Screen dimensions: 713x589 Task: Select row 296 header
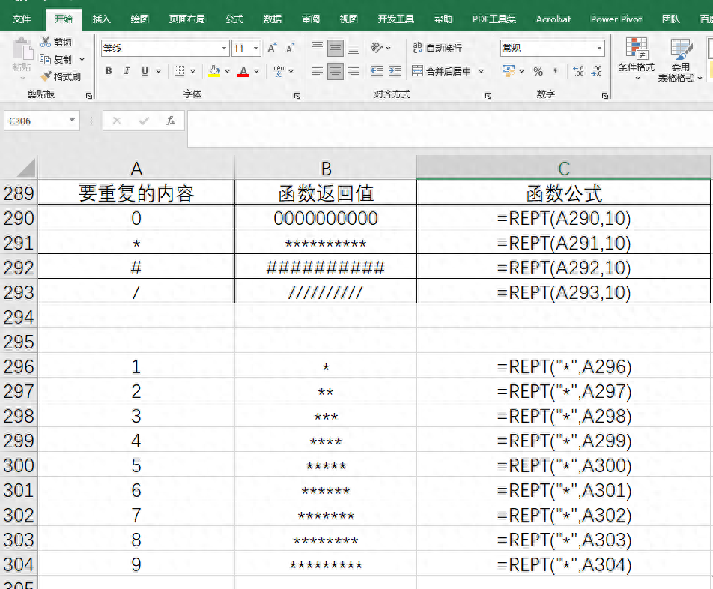(x=19, y=366)
